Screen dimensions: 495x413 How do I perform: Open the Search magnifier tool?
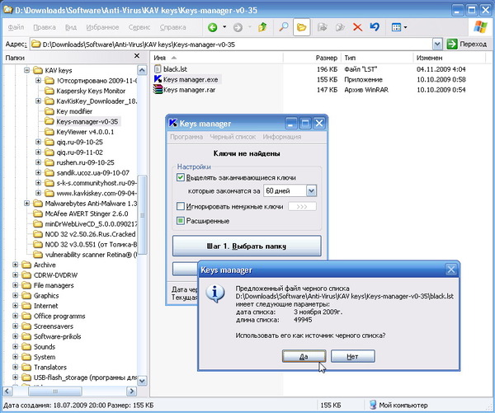pos(284,27)
